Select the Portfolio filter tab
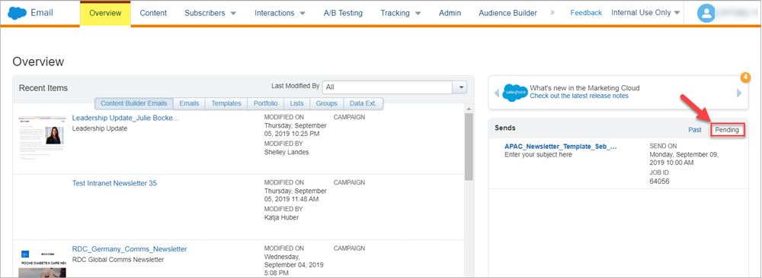The width and height of the screenshot is (762, 278). 266,103
